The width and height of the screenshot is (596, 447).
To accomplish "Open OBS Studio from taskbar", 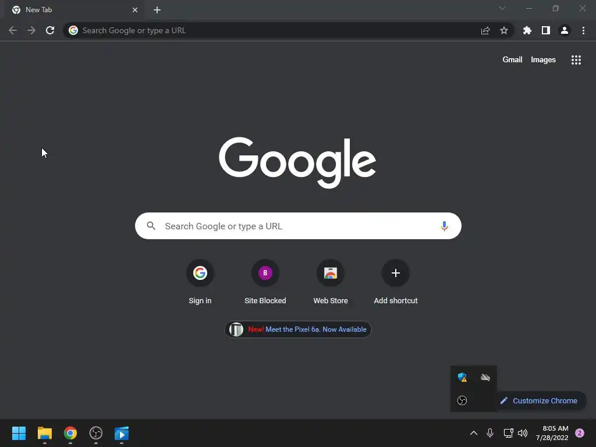I will (96, 433).
